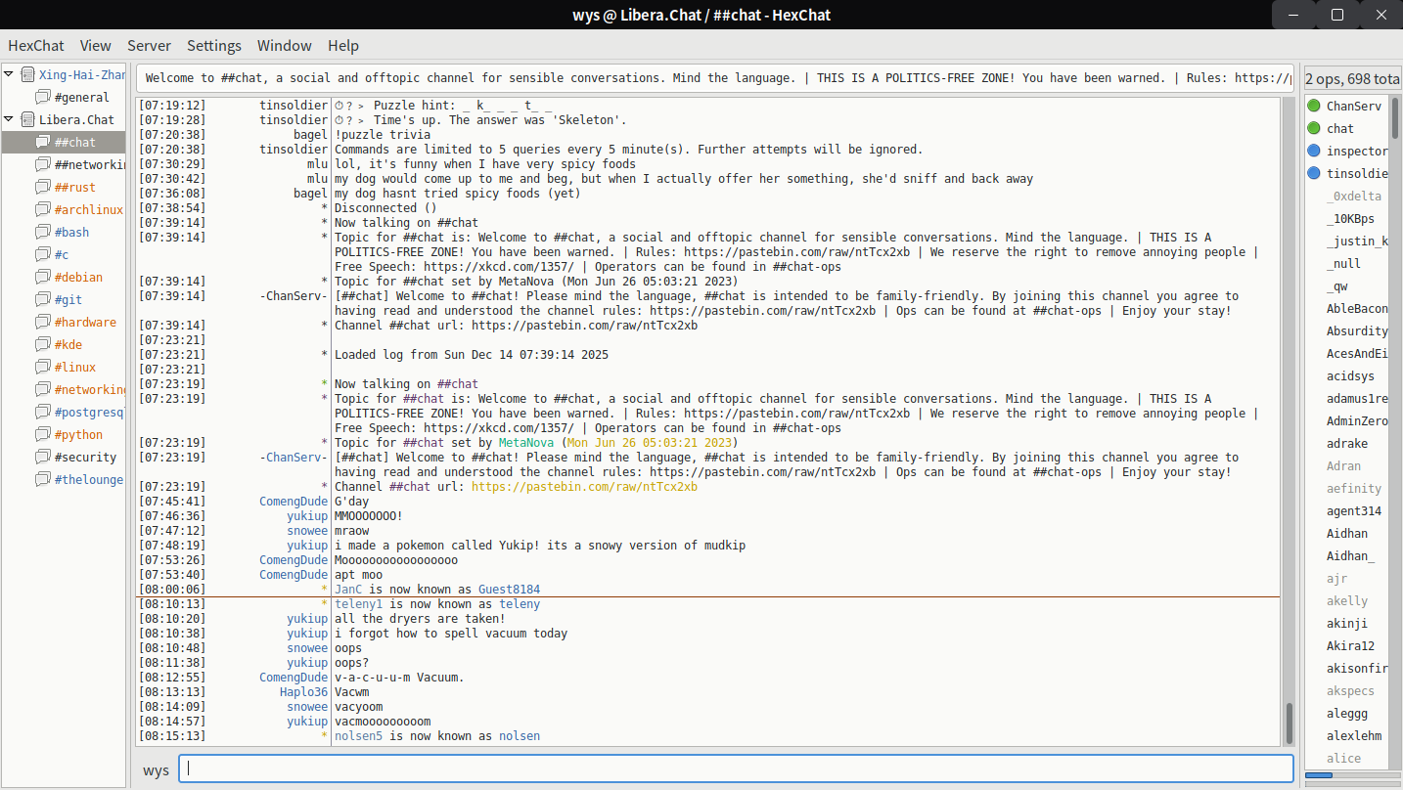
Task: Click the #python channel icon
Action: point(43,434)
